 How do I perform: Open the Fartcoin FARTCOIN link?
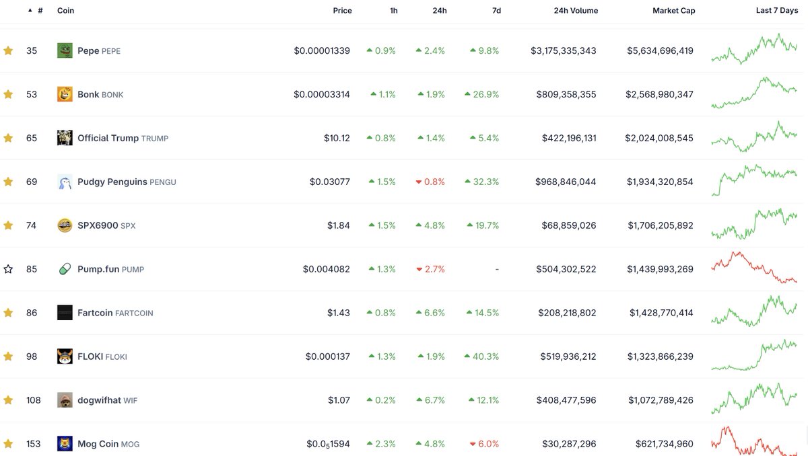click(x=115, y=313)
